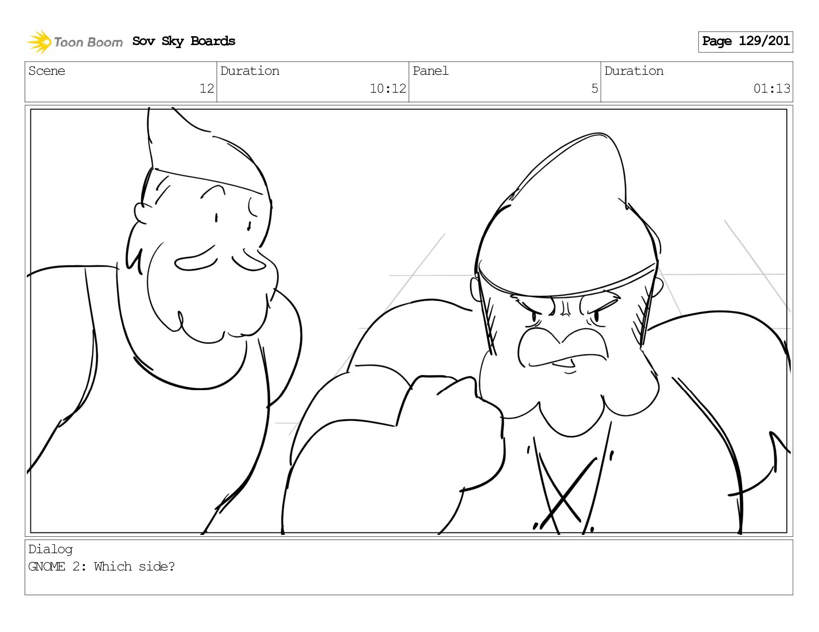Click the storyboard panel drawing of the gnomes
This screenshot has width=819, height=632.
pyautogui.click(x=409, y=321)
